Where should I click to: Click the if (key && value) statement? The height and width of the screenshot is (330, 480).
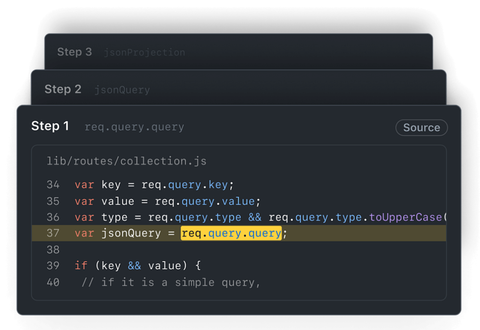point(137,266)
